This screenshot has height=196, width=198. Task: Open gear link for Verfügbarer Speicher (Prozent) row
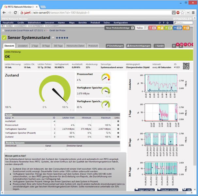pos(118,133)
